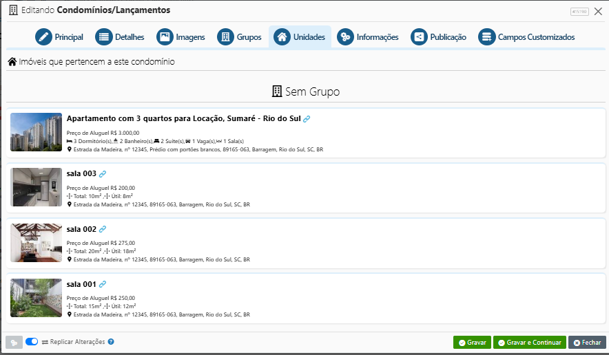Image resolution: width=609 pixels, height=355 pixels.
Task: Open link icon beside sala 002
Action: click(103, 229)
